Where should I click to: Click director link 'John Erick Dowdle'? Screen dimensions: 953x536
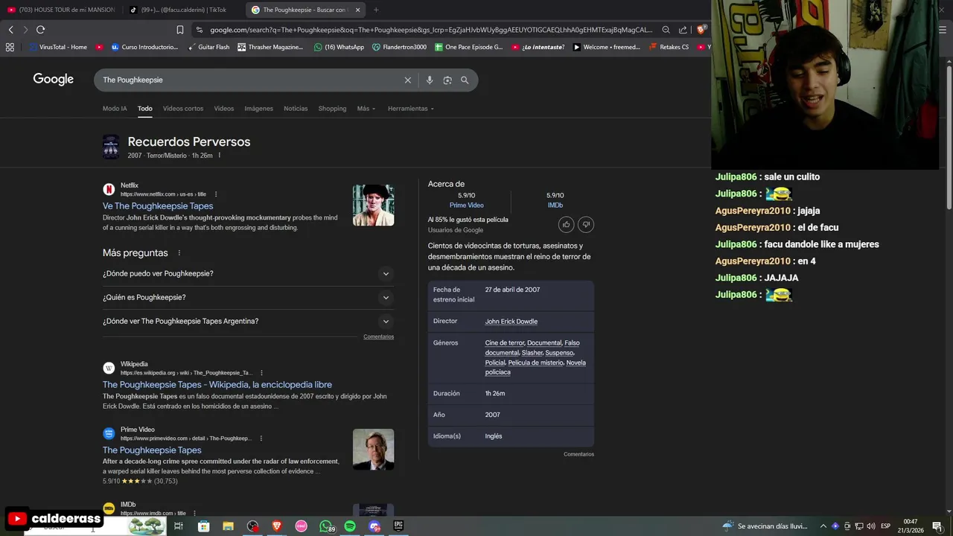click(511, 322)
